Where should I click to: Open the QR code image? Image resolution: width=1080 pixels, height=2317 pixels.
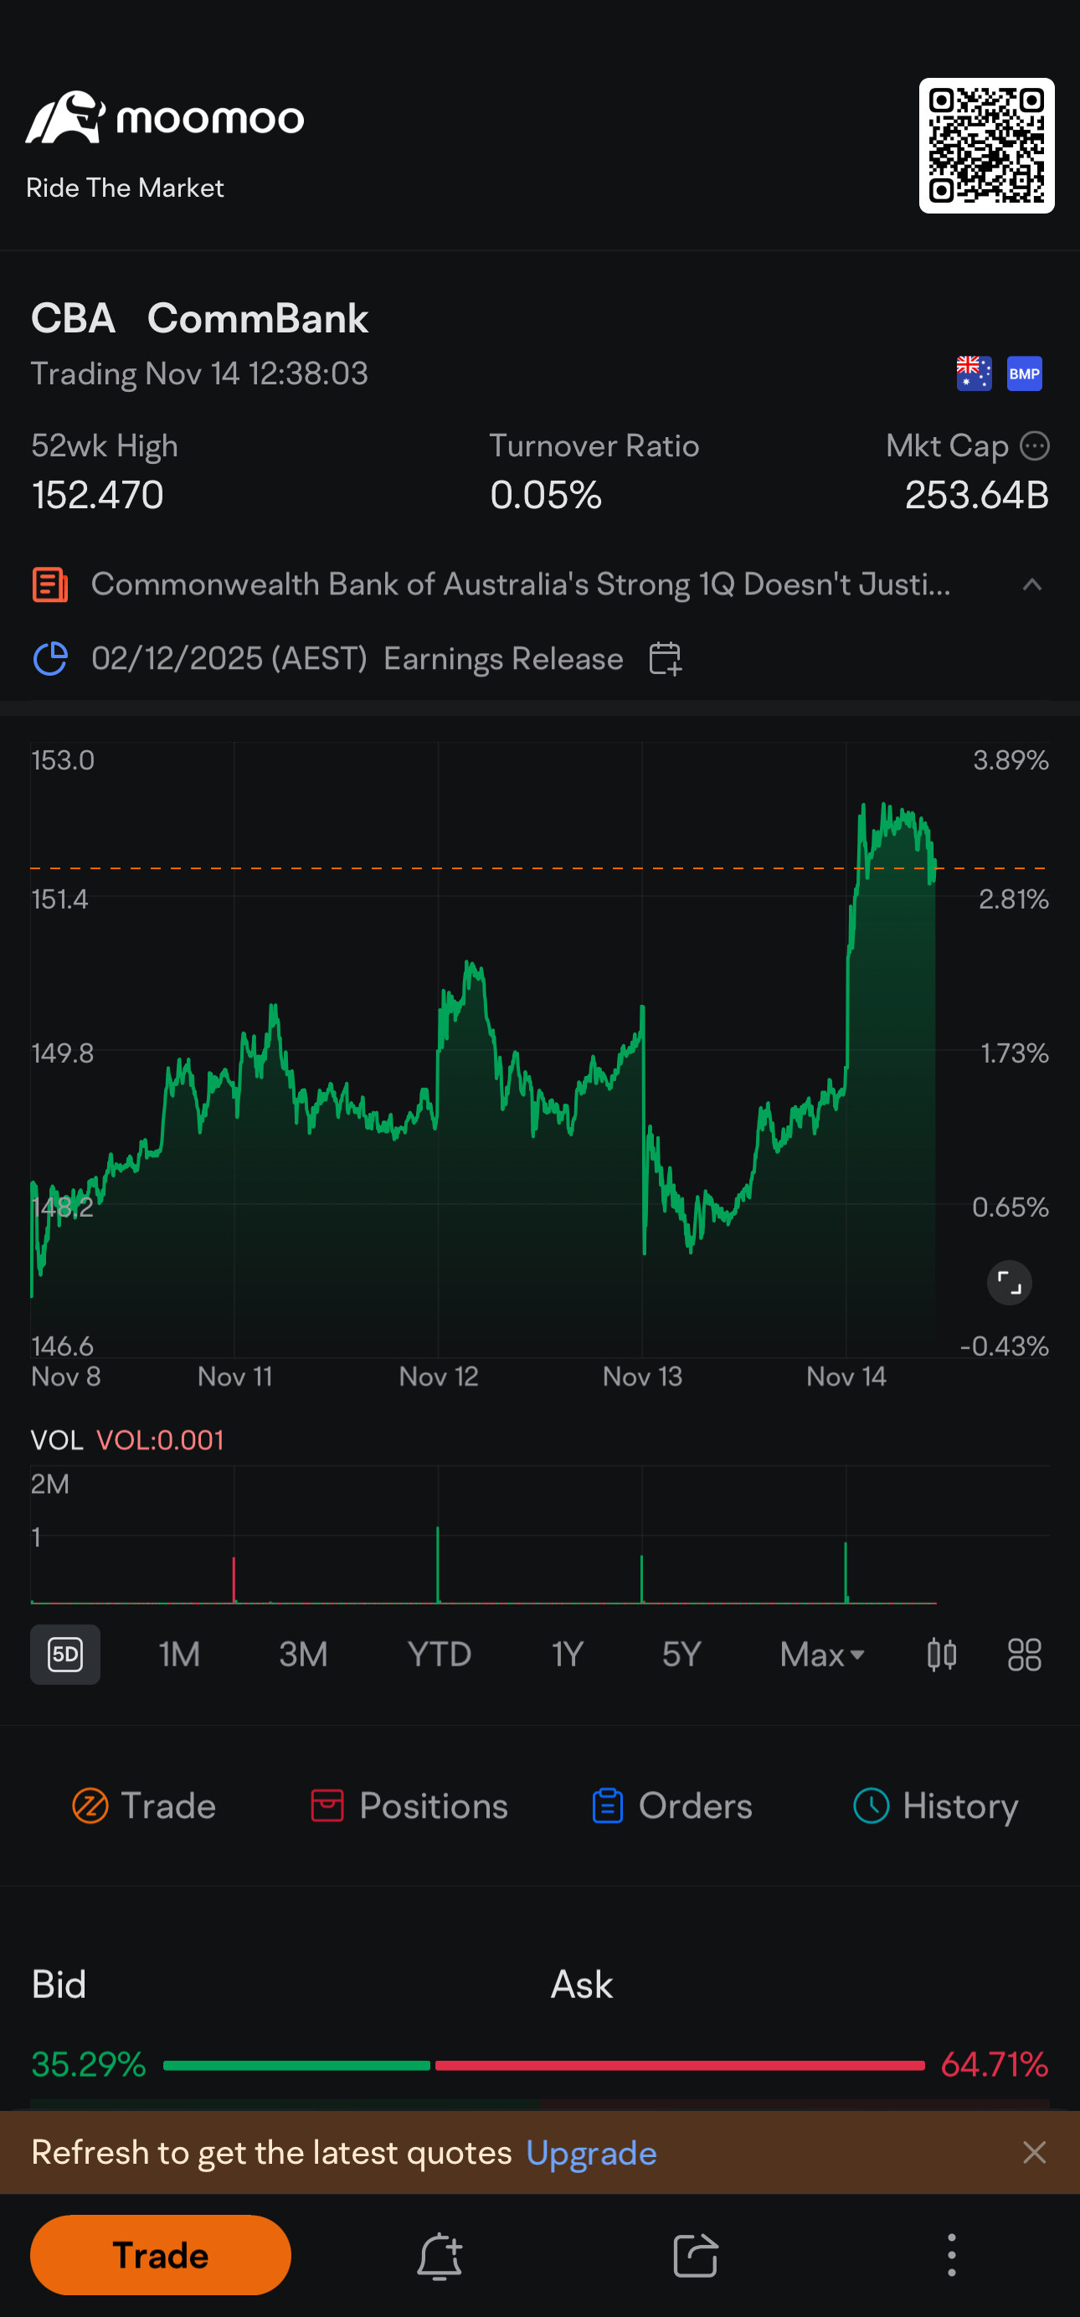[x=986, y=146]
